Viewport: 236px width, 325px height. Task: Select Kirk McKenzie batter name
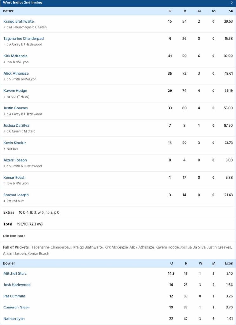(x=15, y=56)
